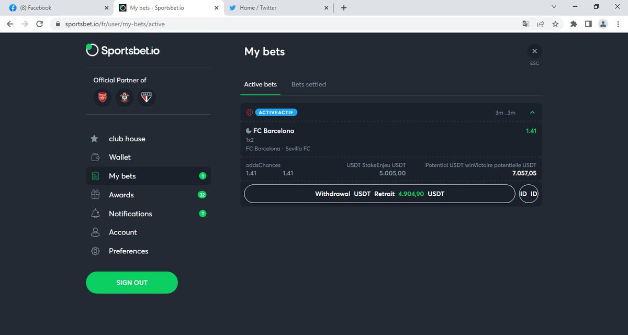Click the SIGN OUT button
The width and height of the screenshot is (628, 335).
(x=132, y=282)
